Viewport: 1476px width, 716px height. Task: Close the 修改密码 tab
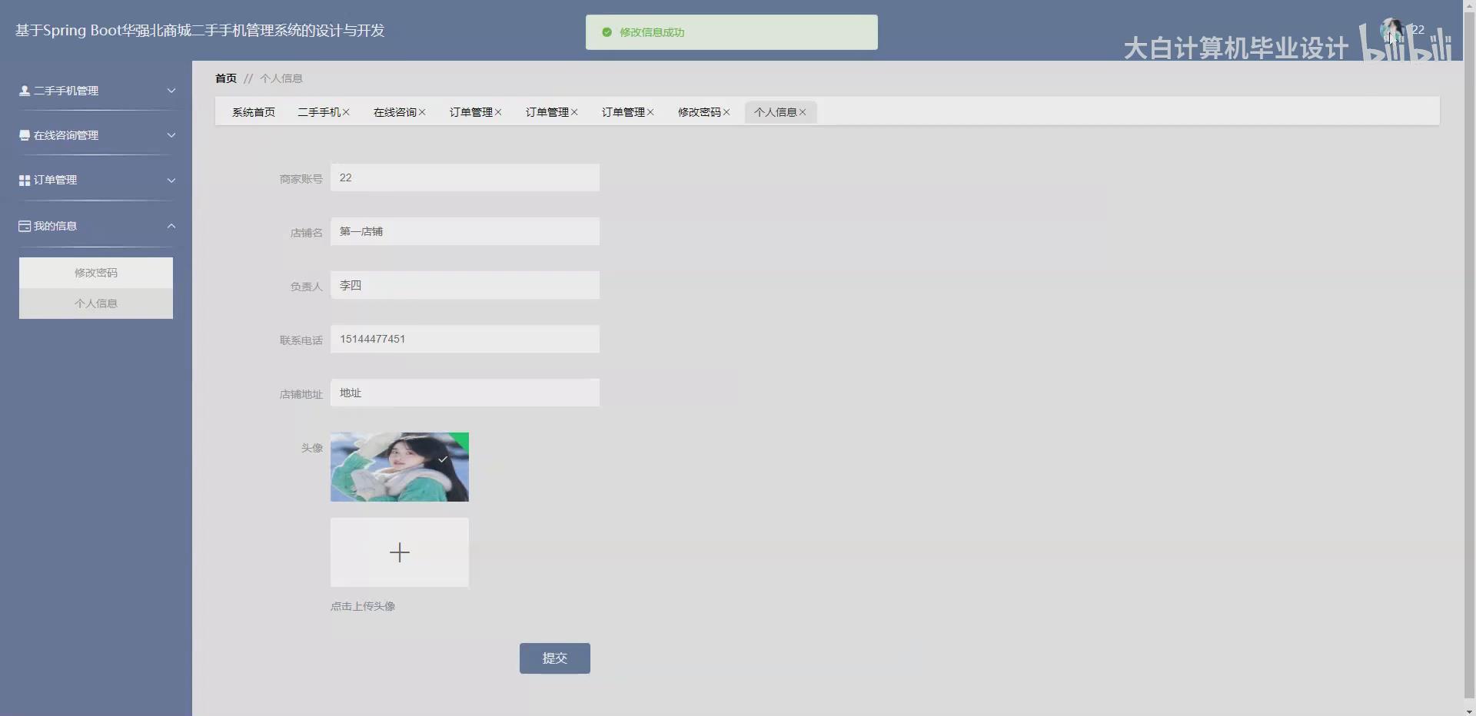pos(726,112)
